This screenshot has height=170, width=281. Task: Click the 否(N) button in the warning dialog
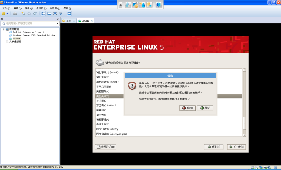[x=187, y=108]
